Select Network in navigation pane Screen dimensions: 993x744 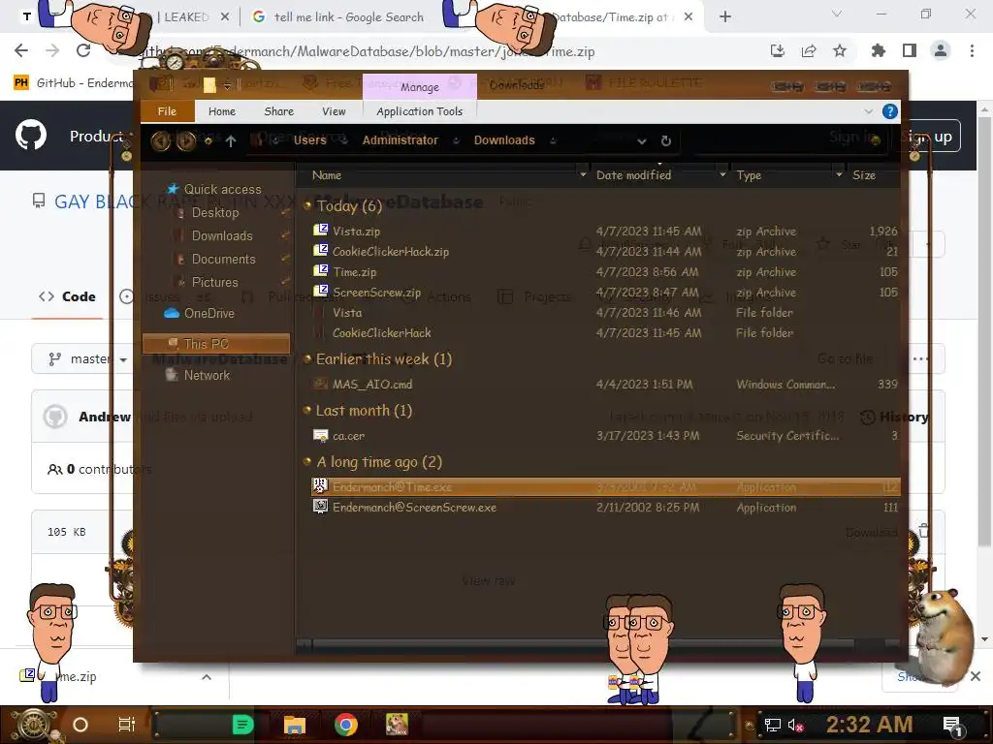[207, 375]
